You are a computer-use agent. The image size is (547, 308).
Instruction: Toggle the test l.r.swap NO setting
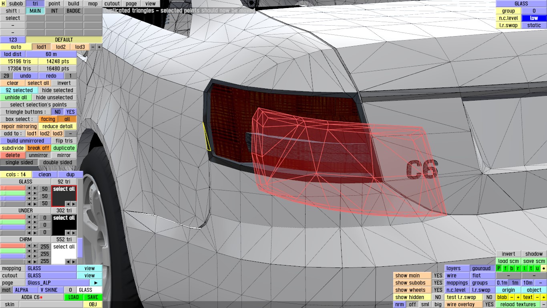[x=489, y=297]
